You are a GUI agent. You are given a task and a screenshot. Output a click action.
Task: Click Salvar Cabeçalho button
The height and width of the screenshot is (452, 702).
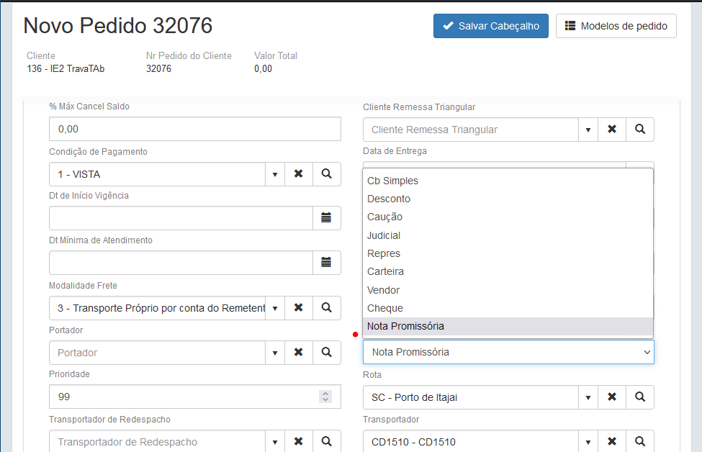tap(491, 26)
